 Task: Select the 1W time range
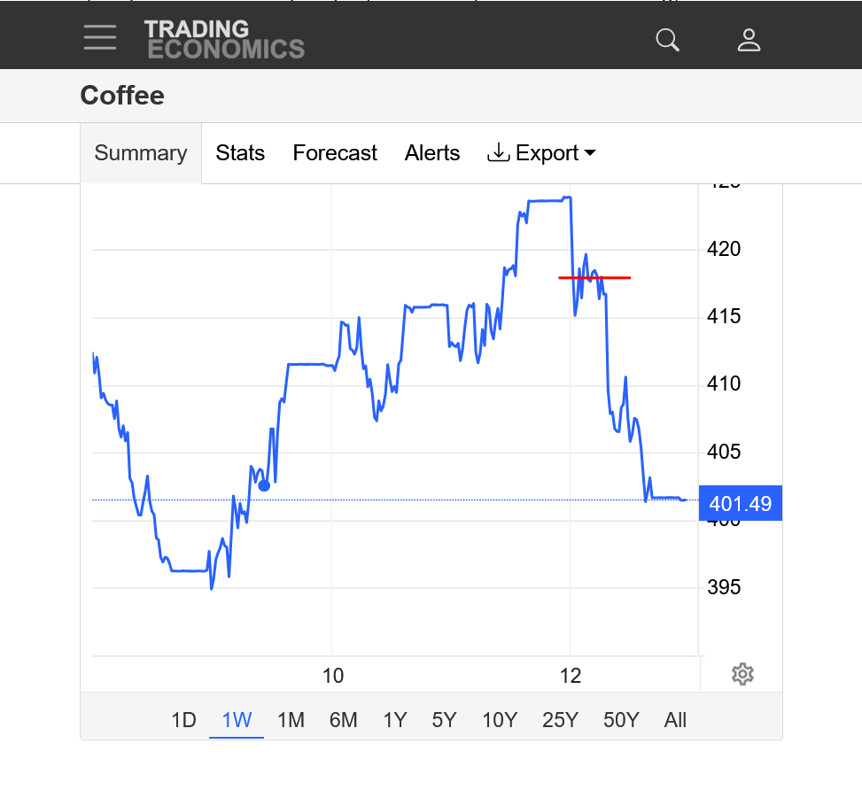(237, 720)
